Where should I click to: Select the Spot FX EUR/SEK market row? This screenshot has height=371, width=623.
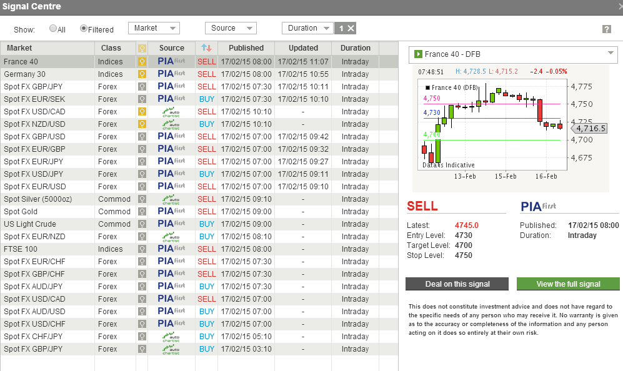coord(199,99)
